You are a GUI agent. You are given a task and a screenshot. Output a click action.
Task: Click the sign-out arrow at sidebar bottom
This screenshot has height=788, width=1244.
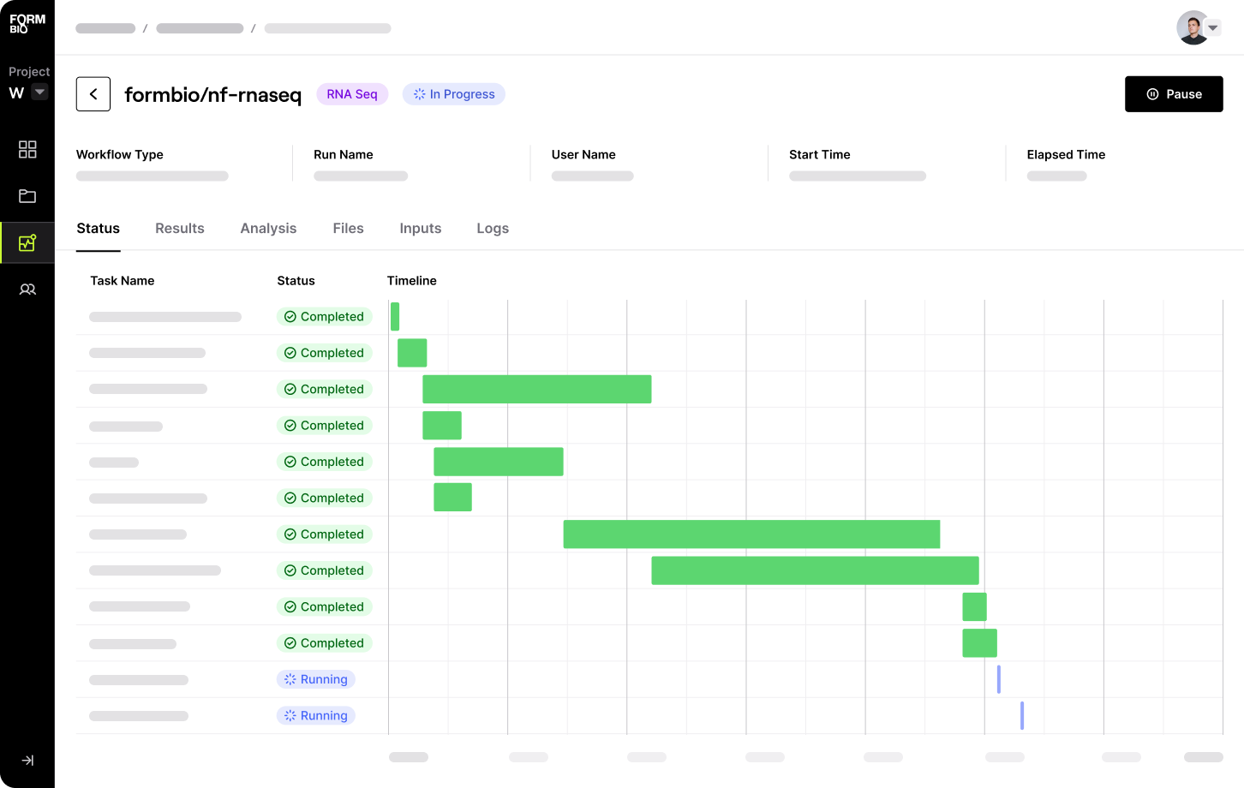27,760
